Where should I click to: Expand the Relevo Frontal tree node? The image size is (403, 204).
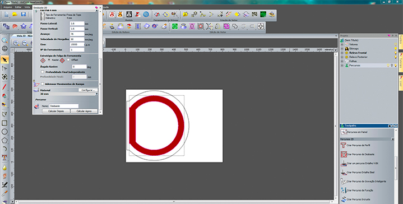point(342,53)
